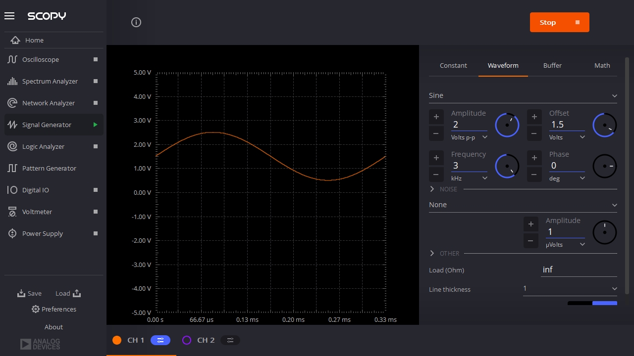Collapse the NOISE section

coord(432,189)
